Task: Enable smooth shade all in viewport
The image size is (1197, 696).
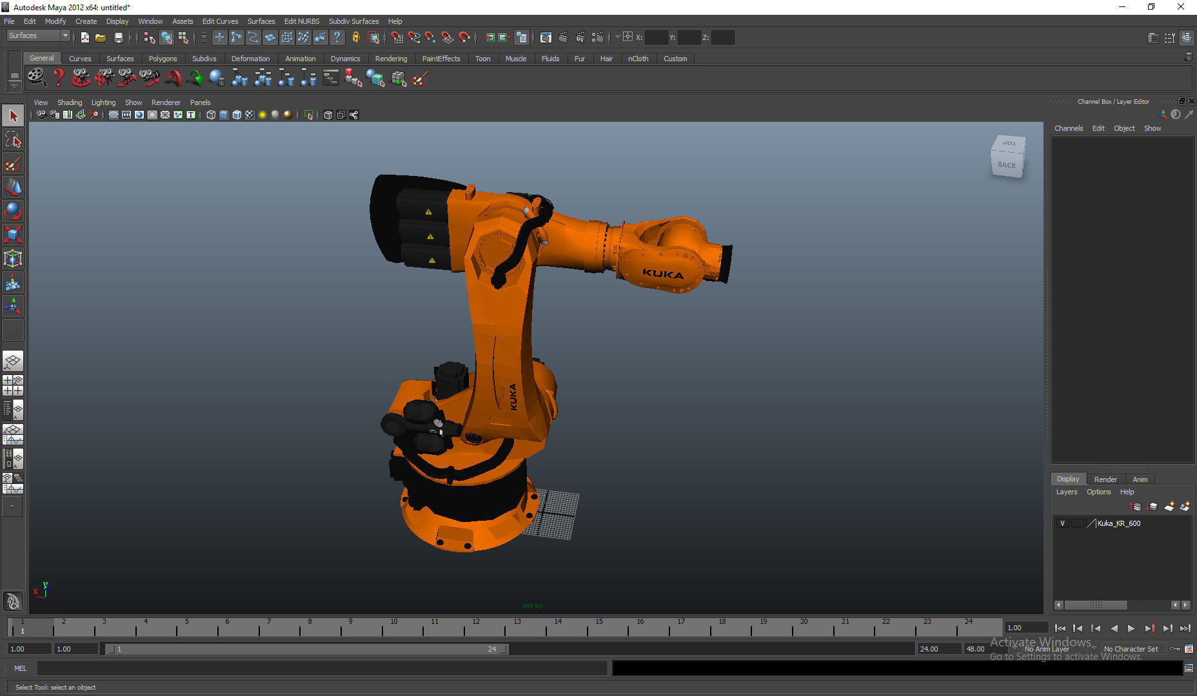Action: 224,115
